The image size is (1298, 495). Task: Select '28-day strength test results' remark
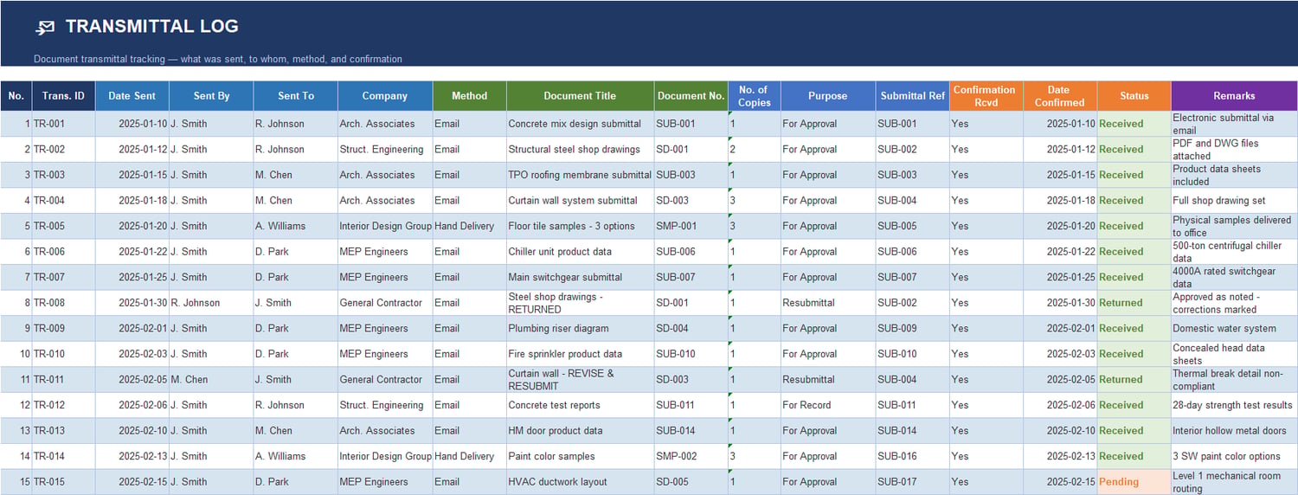(1234, 405)
